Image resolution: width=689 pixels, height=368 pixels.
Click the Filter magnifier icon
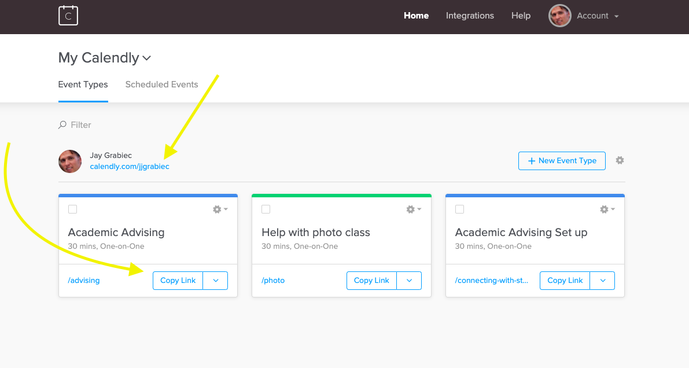point(62,125)
